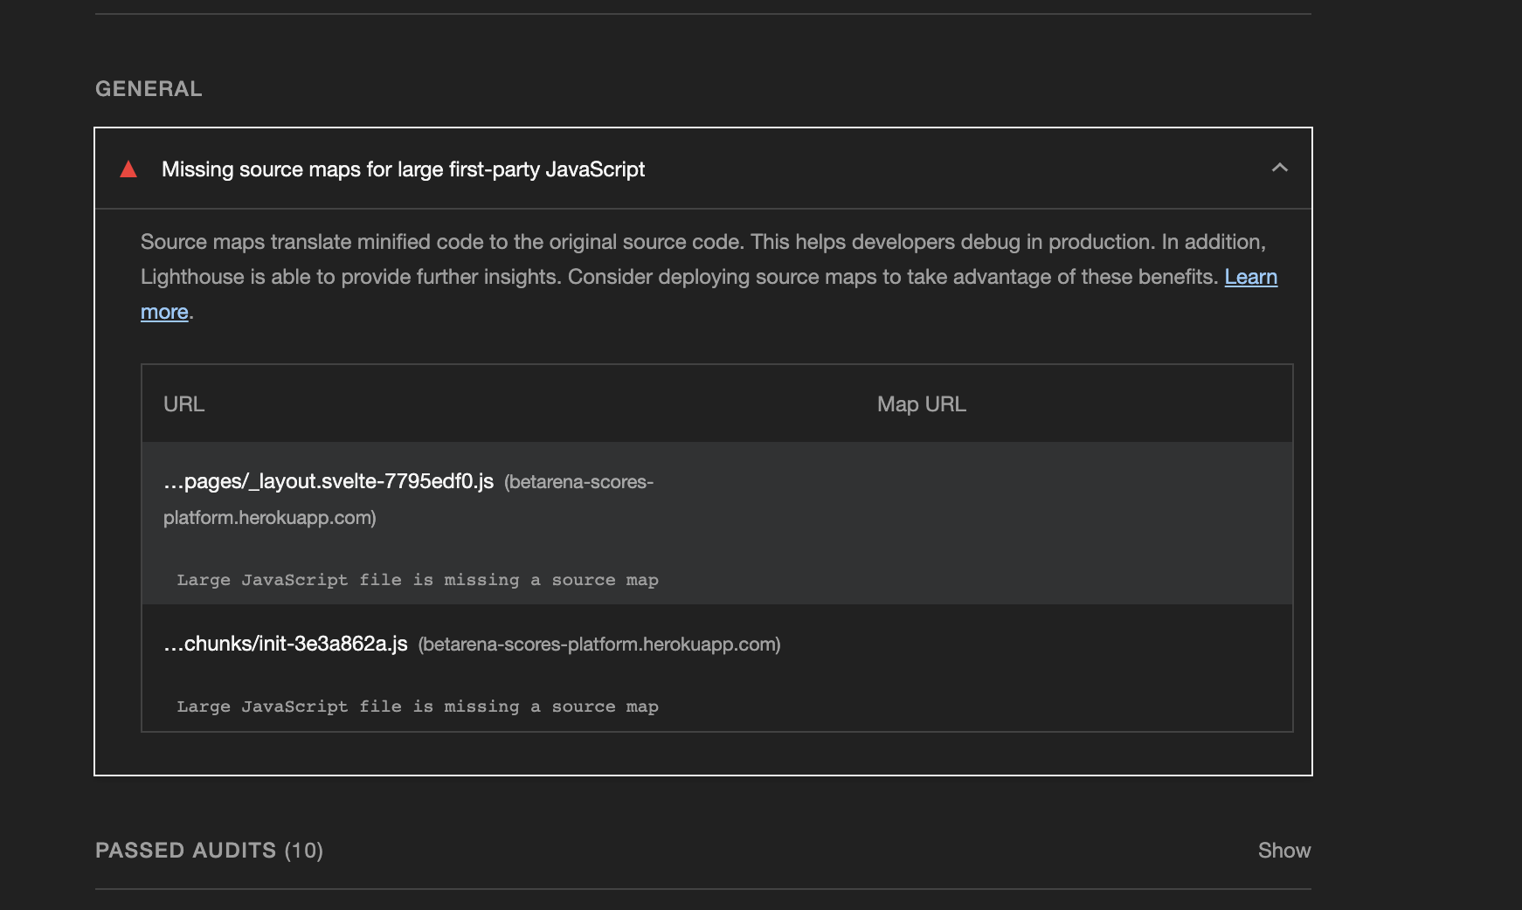Viewport: 1522px width, 910px height.
Task: Select the Map URL column header
Action: click(921, 403)
